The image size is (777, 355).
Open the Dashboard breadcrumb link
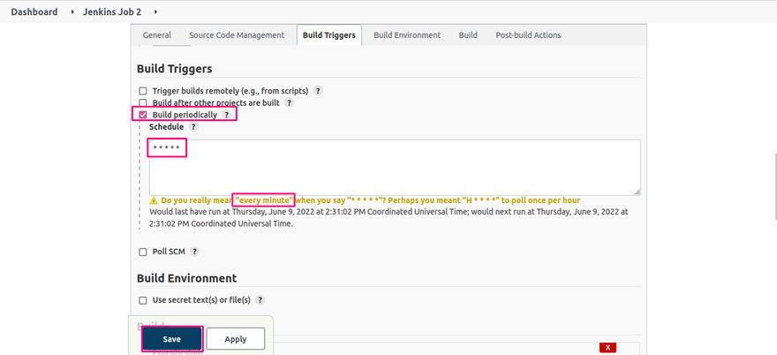(x=34, y=11)
